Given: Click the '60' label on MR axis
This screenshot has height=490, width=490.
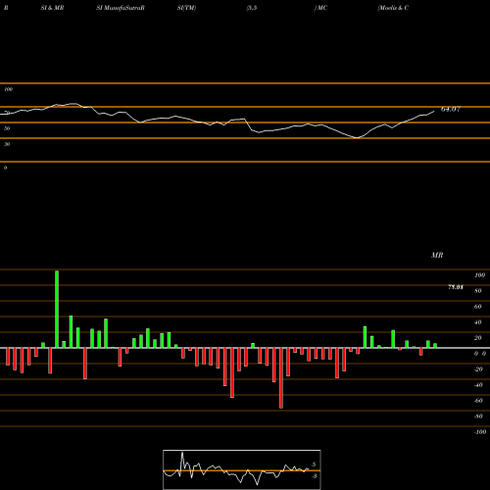Looking at the screenshot, I should tap(478, 307).
